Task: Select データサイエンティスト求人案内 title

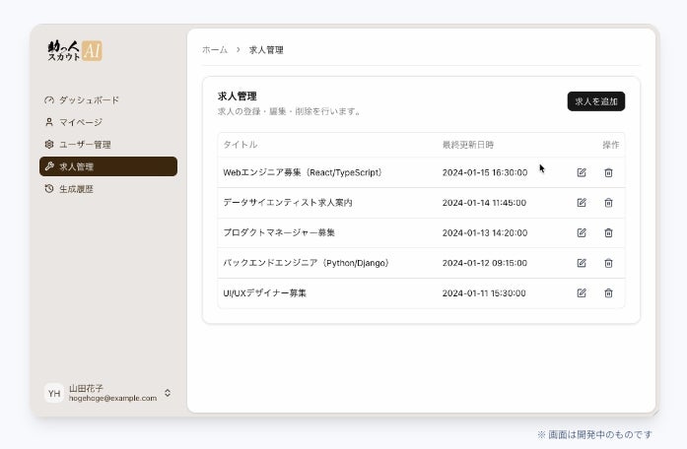Action: [x=288, y=203]
